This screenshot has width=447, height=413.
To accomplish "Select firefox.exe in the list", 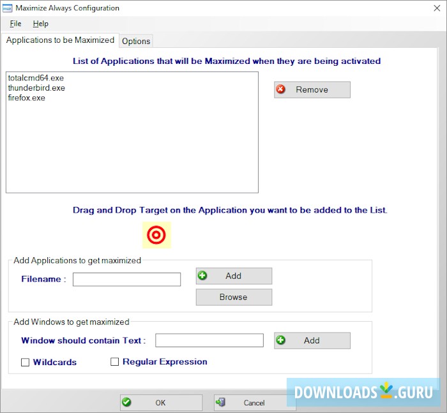I will click(x=27, y=98).
